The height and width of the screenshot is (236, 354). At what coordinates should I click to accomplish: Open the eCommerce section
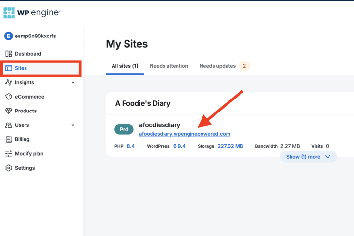(29, 97)
